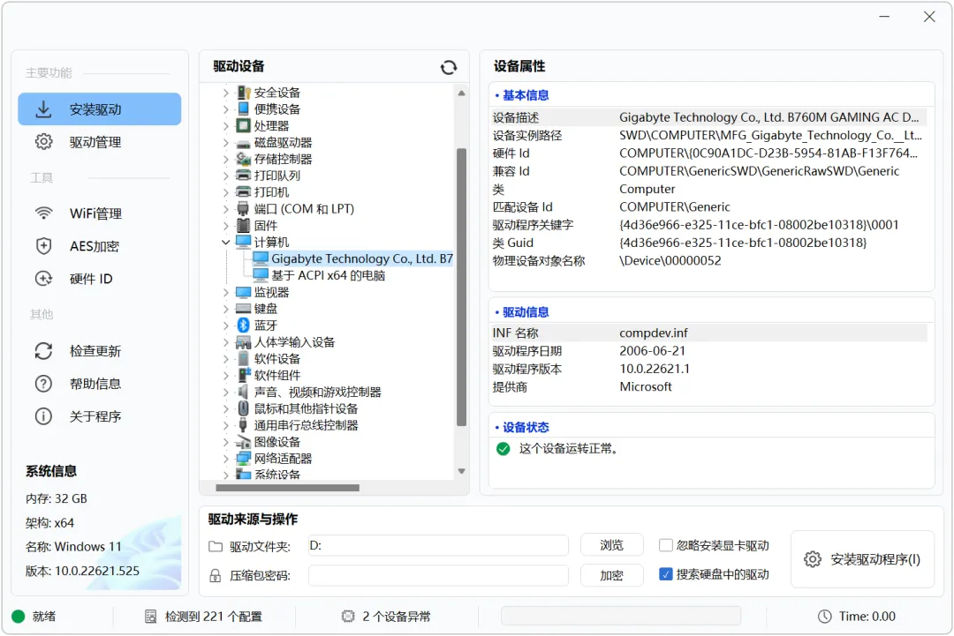Open the WiFi管理 tool
The image size is (954, 636).
click(x=100, y=213)
